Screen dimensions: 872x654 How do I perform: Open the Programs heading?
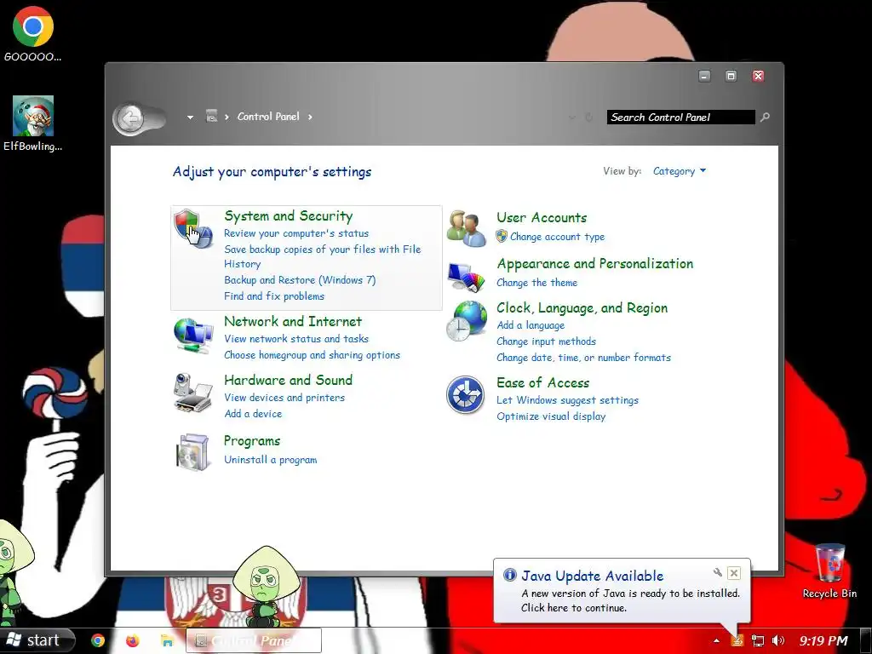[x=252, y=441]
